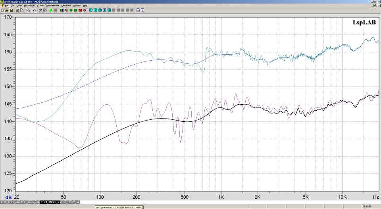Screen dimensions: 381x209
Task: Open the File menu
Action: point(7,6)
